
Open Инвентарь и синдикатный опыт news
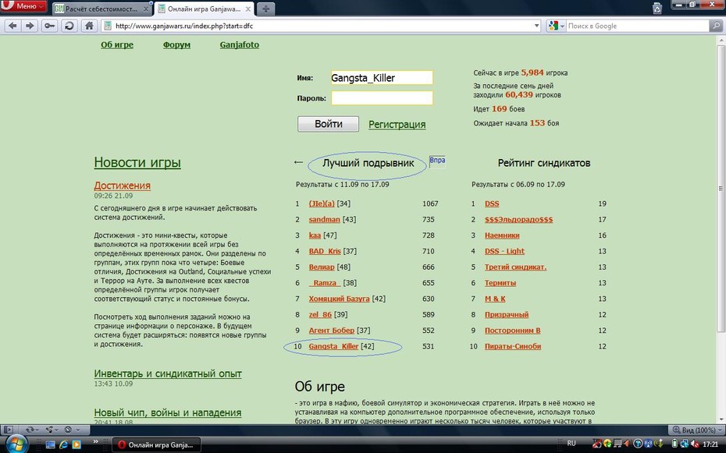pos(168,373)
